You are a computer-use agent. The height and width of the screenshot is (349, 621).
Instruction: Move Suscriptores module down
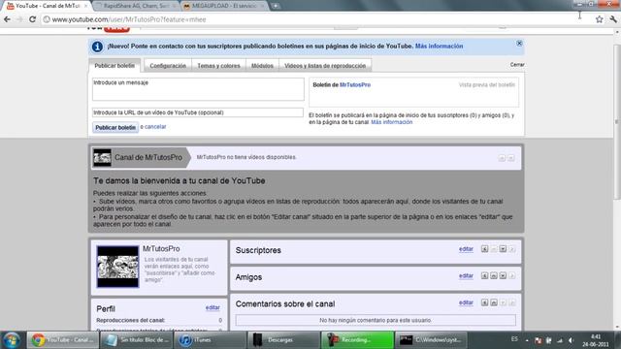(x=503, y=249)
